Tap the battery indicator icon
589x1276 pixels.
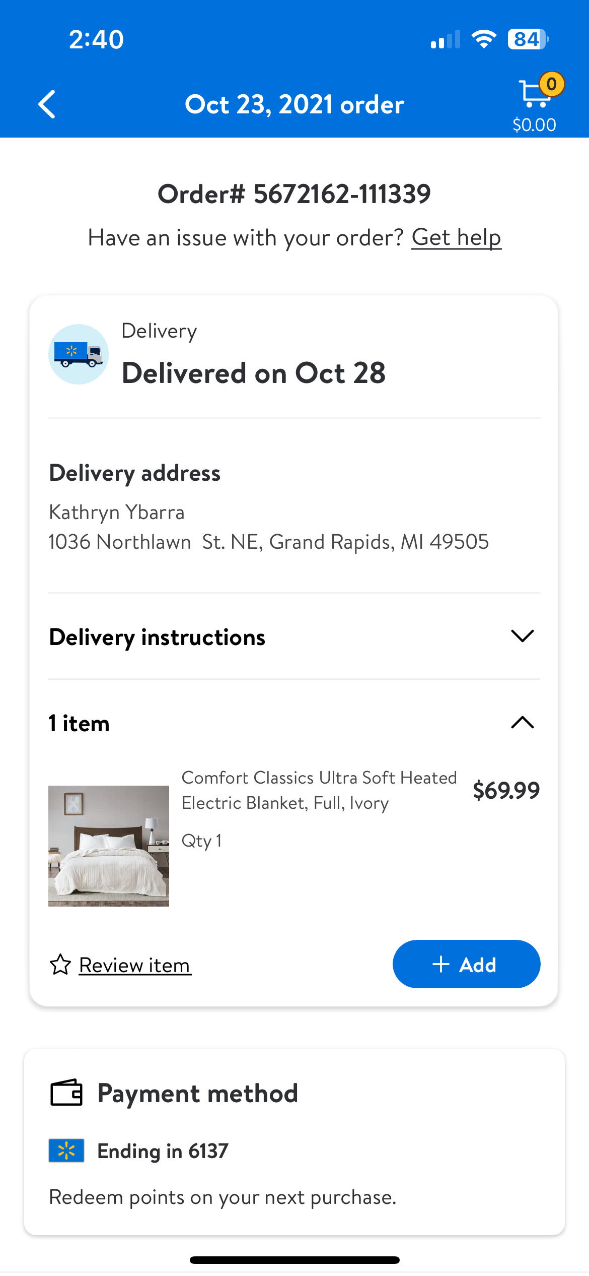[528, 39]
